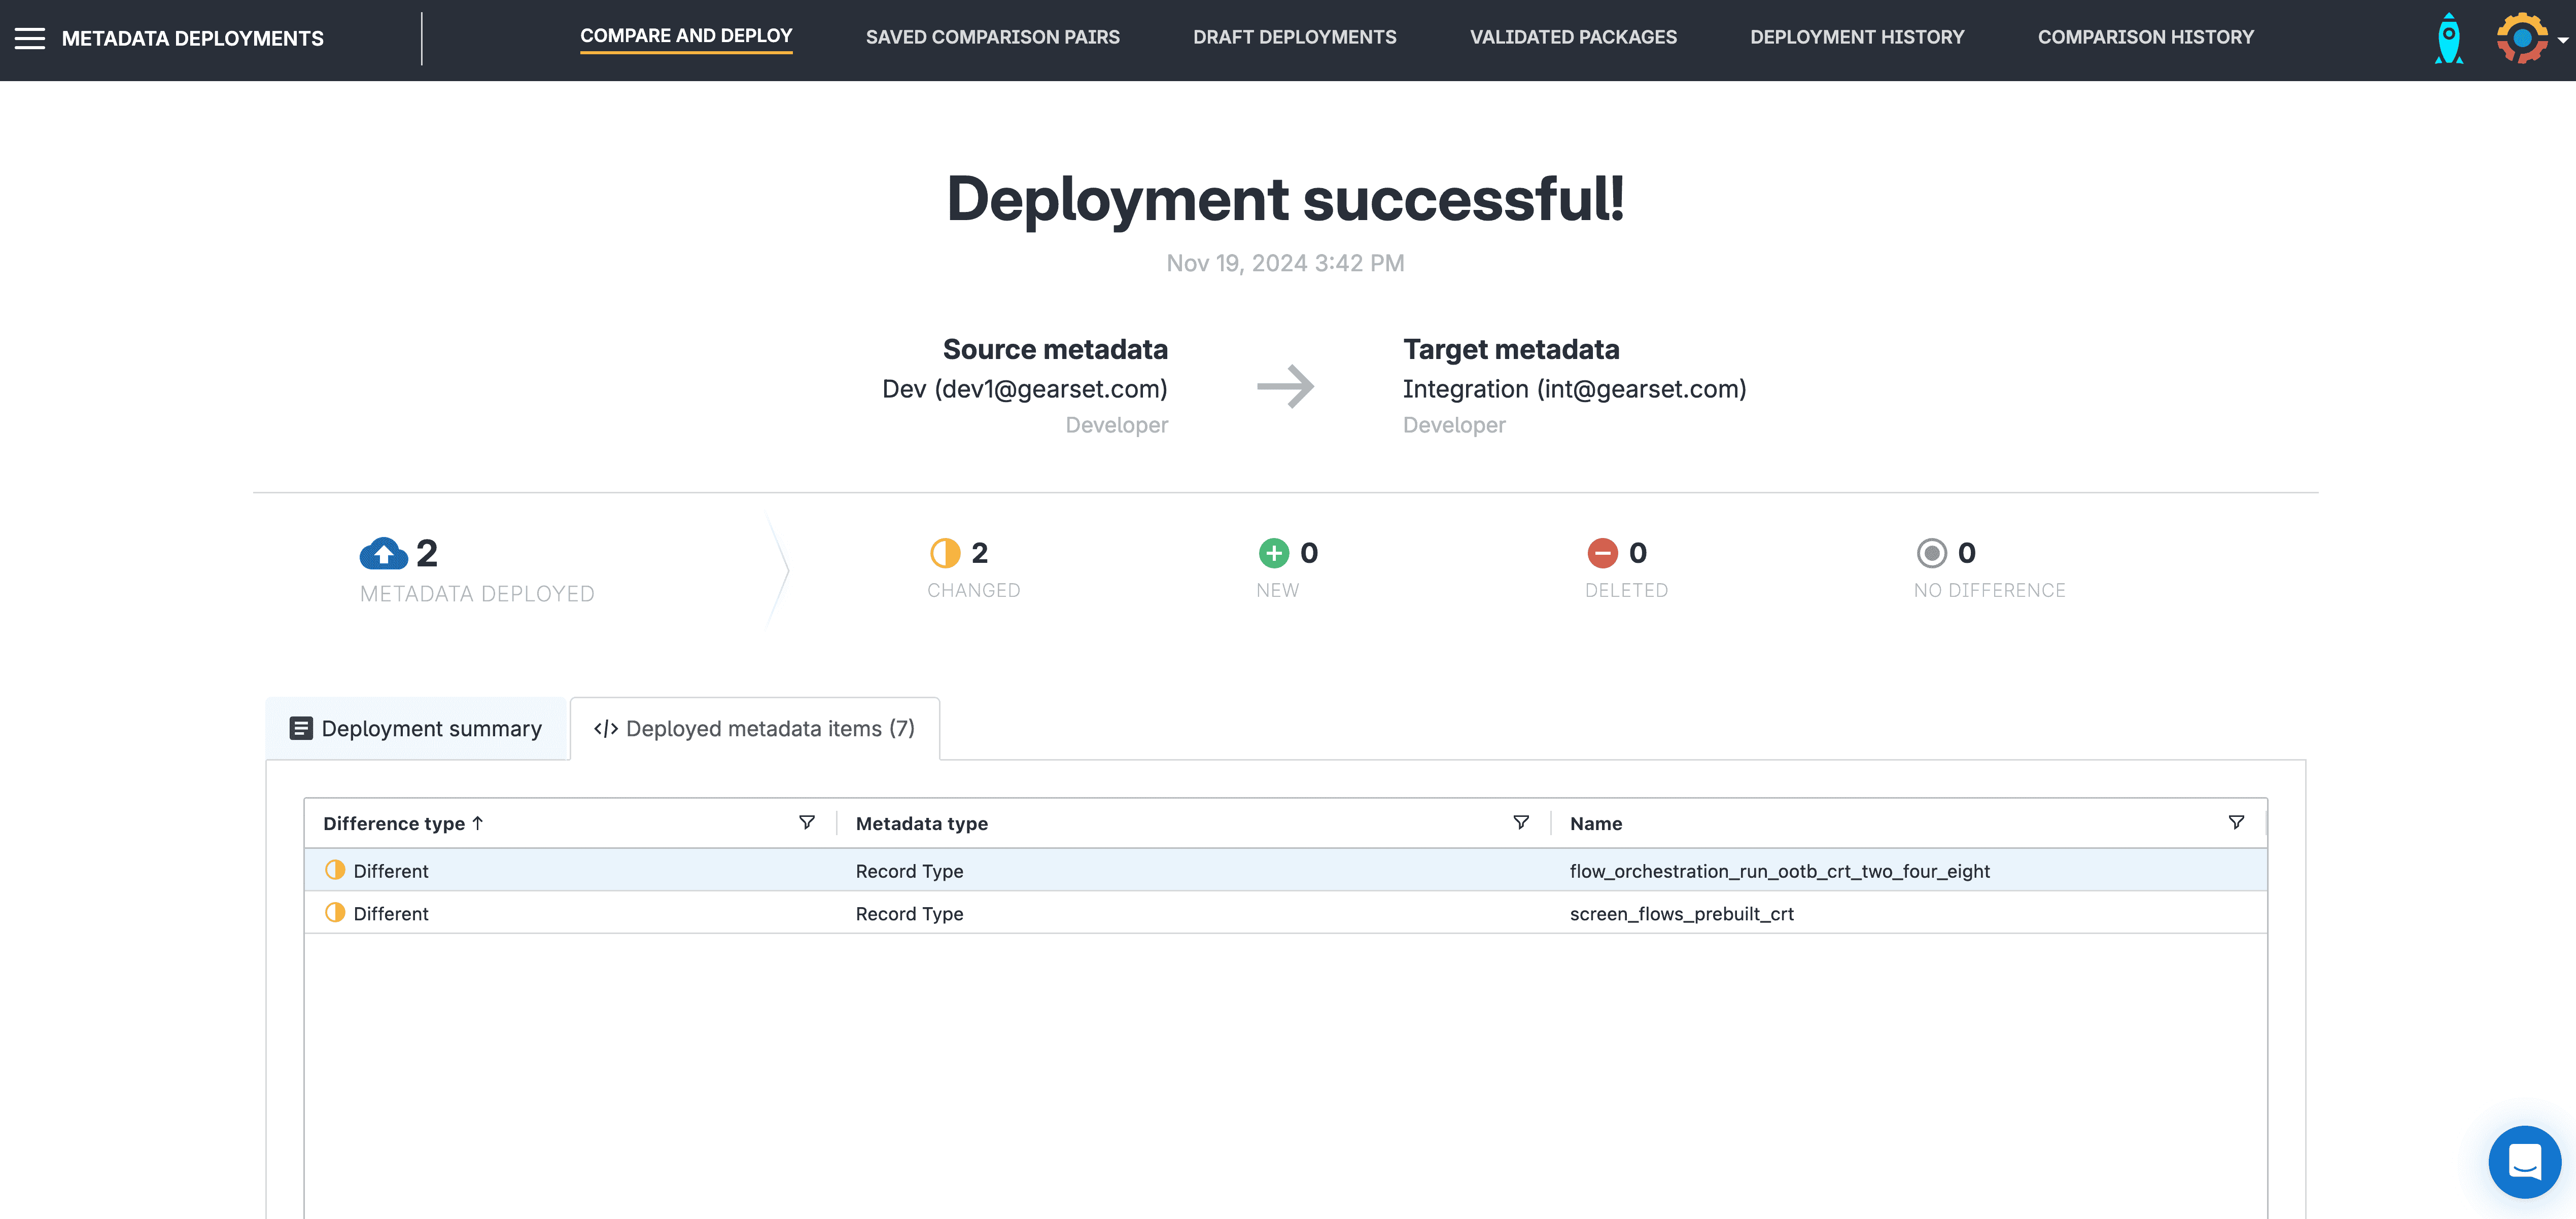Open Saved Comparison Pairs
The height and width of the screenshot is (1219, 2576).
point(993,37)
